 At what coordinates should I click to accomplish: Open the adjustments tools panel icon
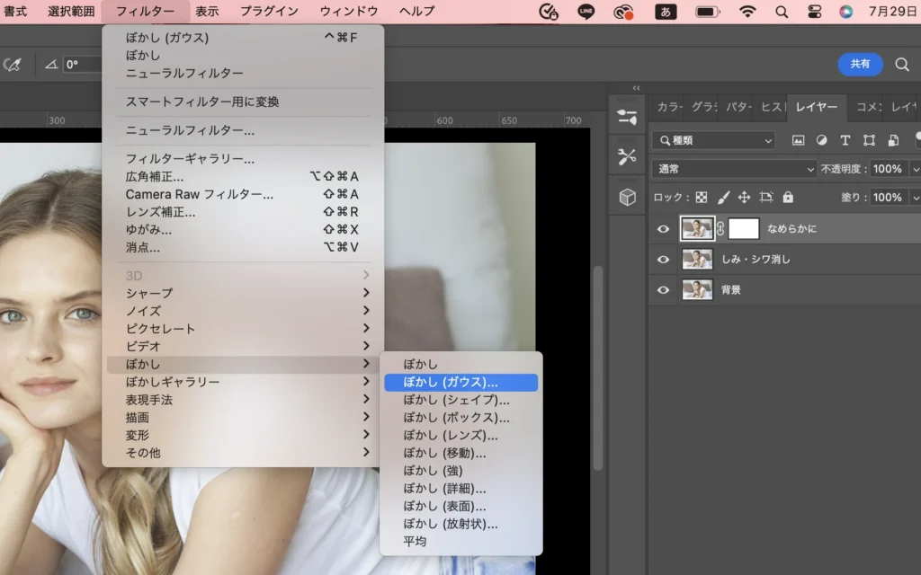pyautogui.click(x=627, y=156)
